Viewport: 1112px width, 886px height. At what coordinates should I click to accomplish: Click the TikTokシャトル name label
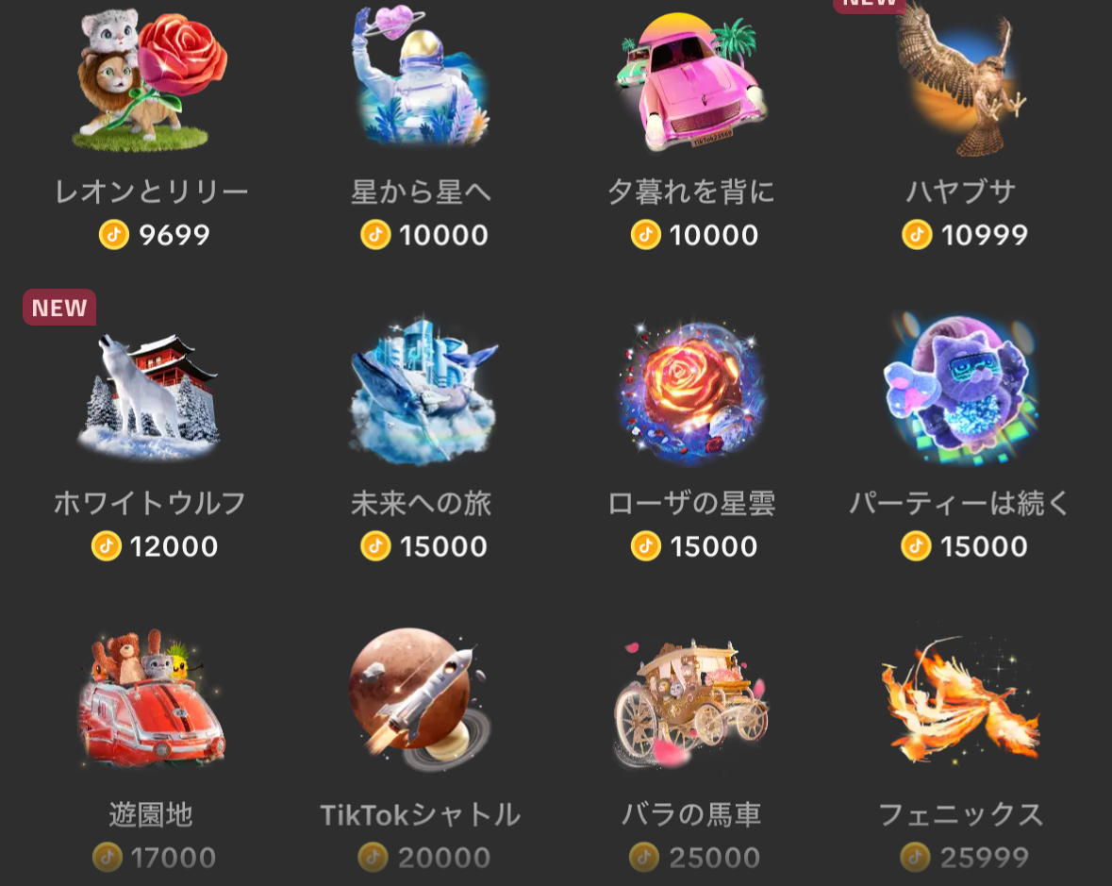[421, 814]
